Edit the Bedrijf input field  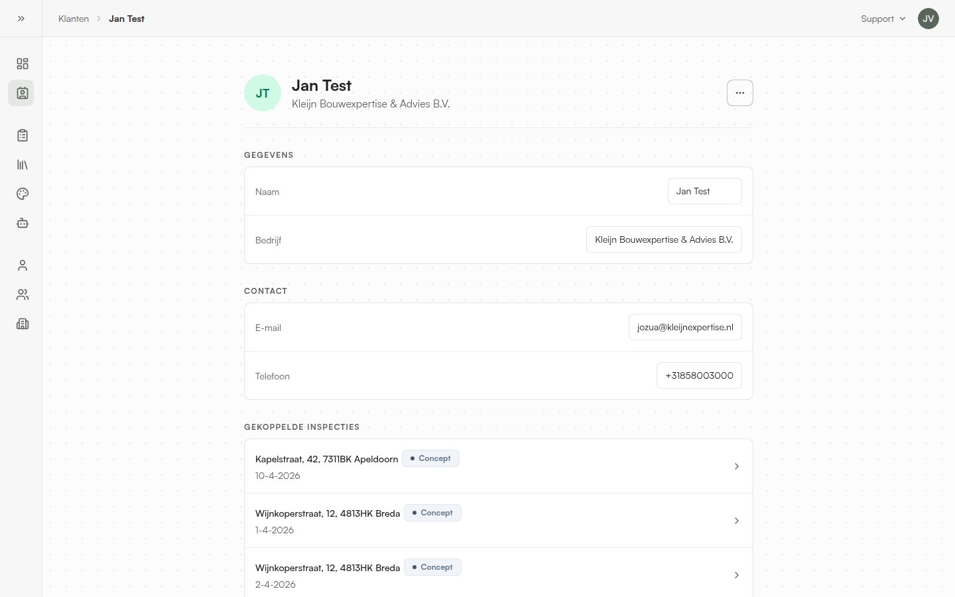click(x=664, y=239)
